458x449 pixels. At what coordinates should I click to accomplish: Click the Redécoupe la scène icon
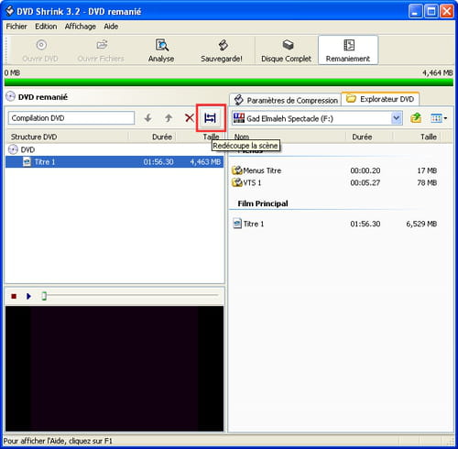[x=210, y=118]
